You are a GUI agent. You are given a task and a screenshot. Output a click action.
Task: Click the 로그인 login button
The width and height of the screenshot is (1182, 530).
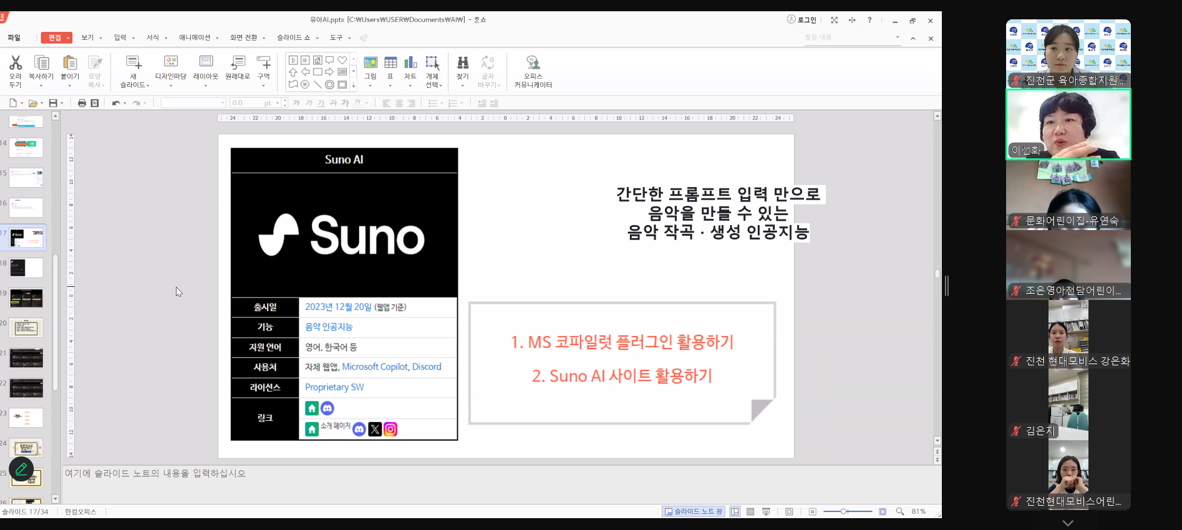(802, 20)
